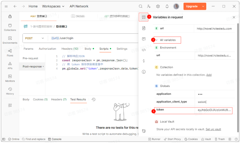Screen dimensions: 240x143
Task: Open Find and replace
Action: pyautogui.click(x=34, y=139)
